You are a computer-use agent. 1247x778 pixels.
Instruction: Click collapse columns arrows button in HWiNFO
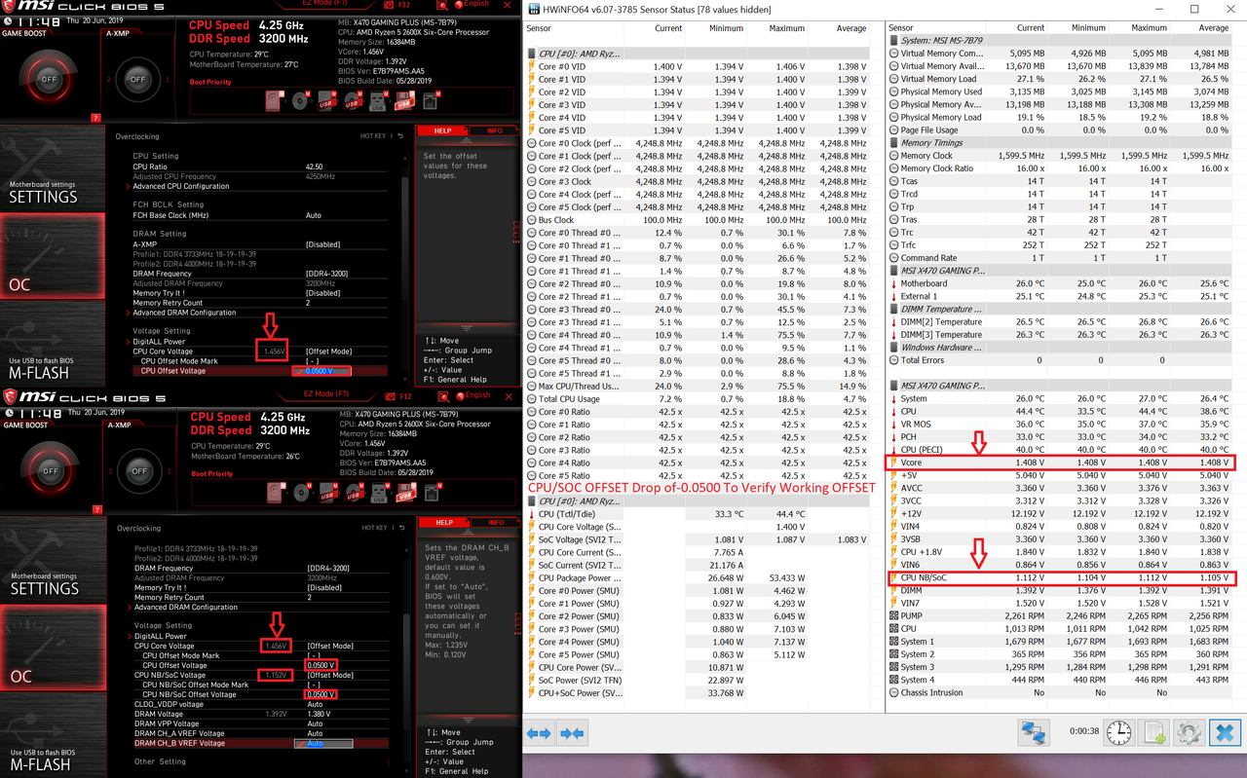(572, 732)
